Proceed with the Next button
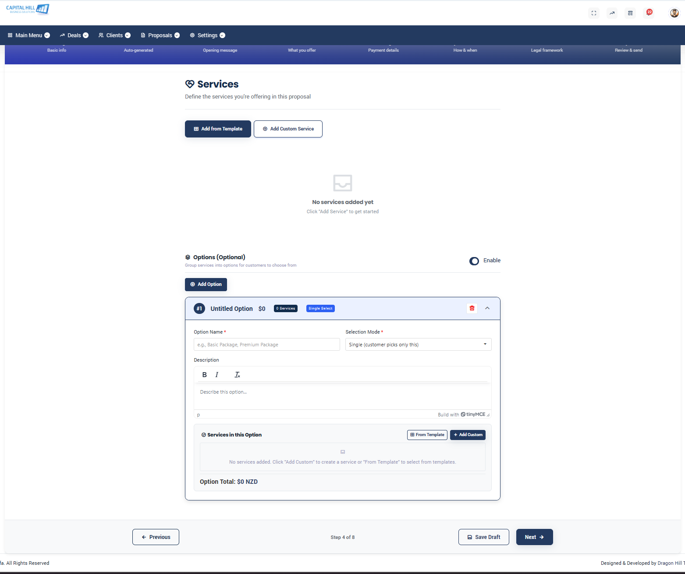Viewport: 685px width, 574px height. tap(535, 537)
